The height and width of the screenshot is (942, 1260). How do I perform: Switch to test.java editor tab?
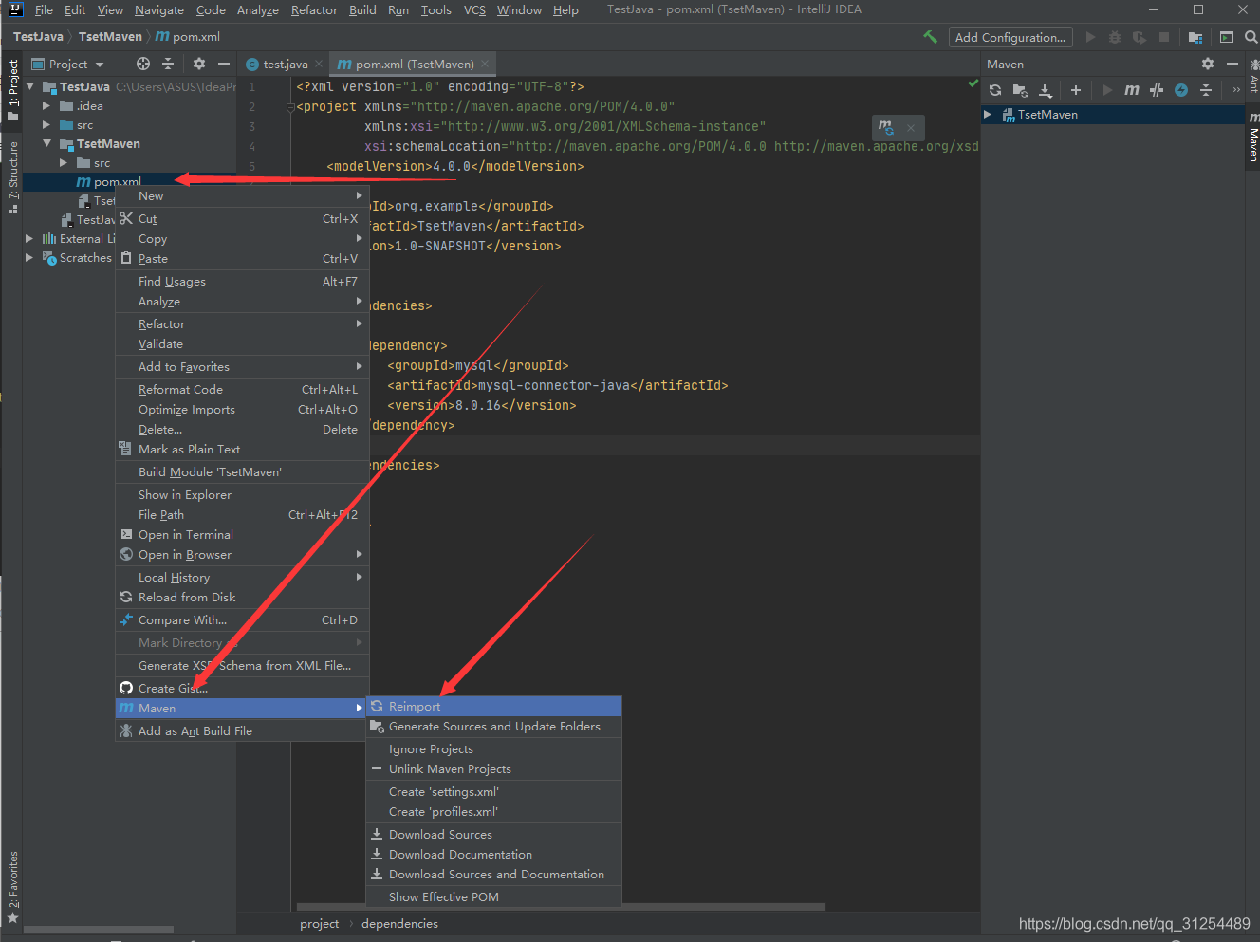[x=286, y=64]
